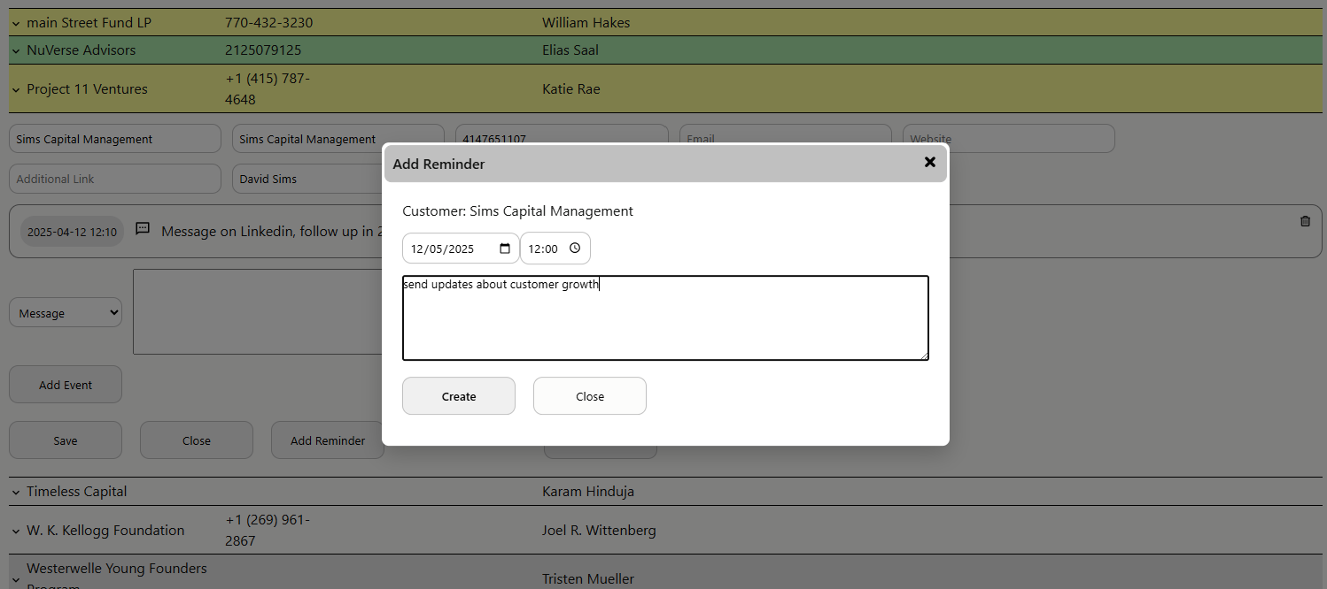The height and width of the screenshot is (589, 1327).
Task: Expand the Westerwelle Young Founders Program row
Action: click(15, 578)
